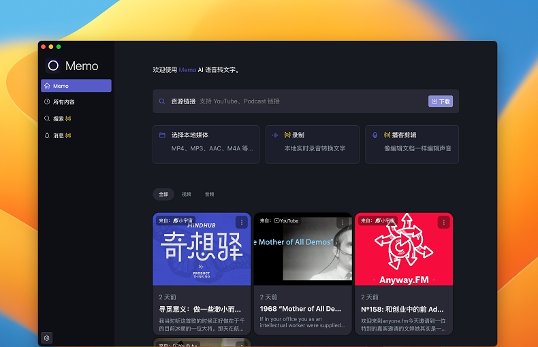
Task: Open three-dot menu on 奇想驿 card
Action: [x=242, y=222]
